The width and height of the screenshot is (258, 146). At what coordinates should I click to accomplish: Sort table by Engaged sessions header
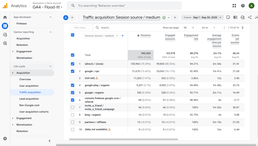pos(170,37)
